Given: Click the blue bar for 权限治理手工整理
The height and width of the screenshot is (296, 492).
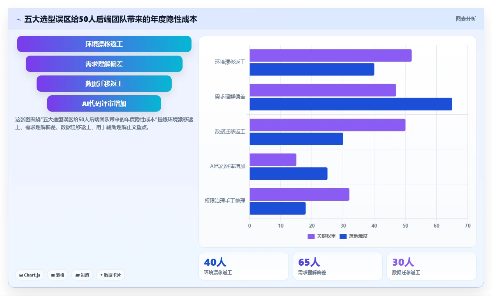Looking at the screenshot, I should tap(278, 208).
